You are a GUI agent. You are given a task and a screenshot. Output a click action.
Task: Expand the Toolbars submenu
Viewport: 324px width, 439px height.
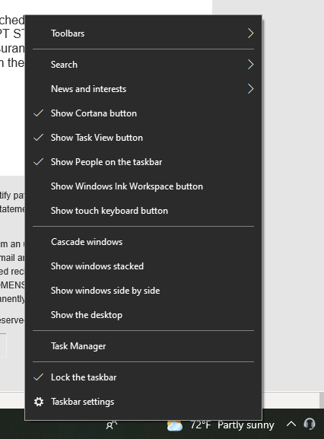[x=143, y=33]
